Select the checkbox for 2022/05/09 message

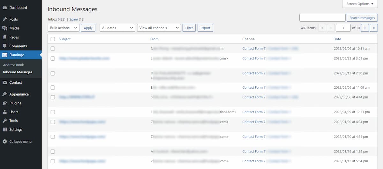click(x=53, y=88)
